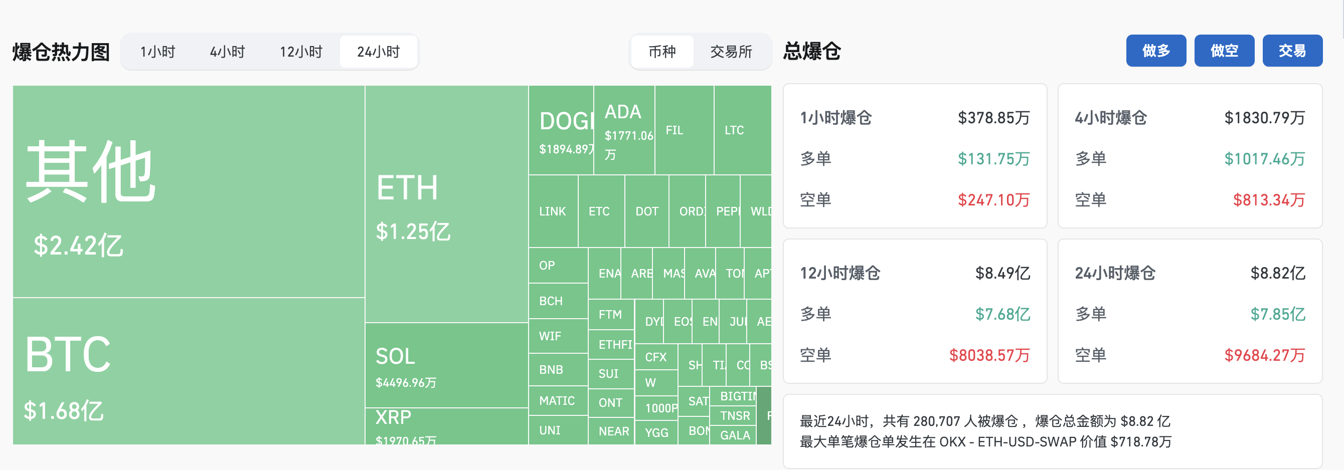Select the ADA heatmap block
This screenshot has height=470, width=1344.
(623, 130)
